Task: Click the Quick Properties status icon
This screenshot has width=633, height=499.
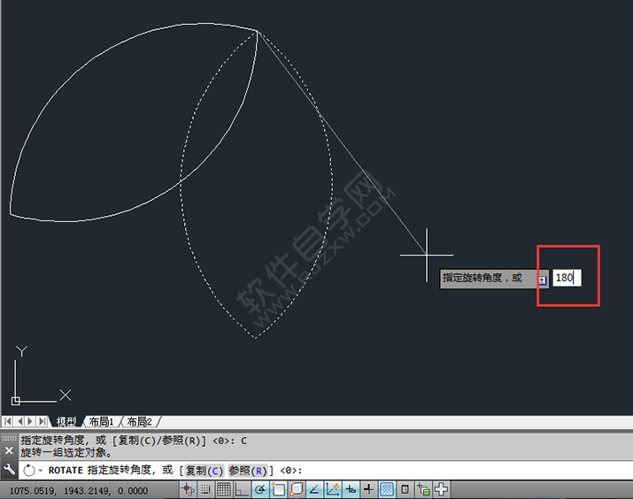Action: (405, 490)
